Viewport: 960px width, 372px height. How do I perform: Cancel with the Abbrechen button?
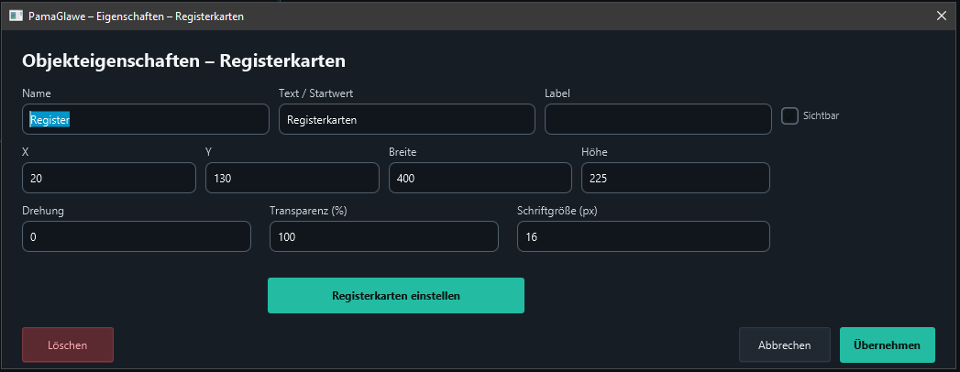pos(784,345)
